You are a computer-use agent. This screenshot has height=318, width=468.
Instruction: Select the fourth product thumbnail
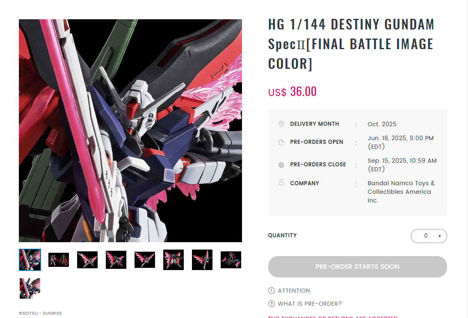pos(116,260)
